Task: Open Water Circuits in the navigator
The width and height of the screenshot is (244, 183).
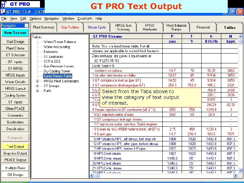Action: [x=15, y=82]
